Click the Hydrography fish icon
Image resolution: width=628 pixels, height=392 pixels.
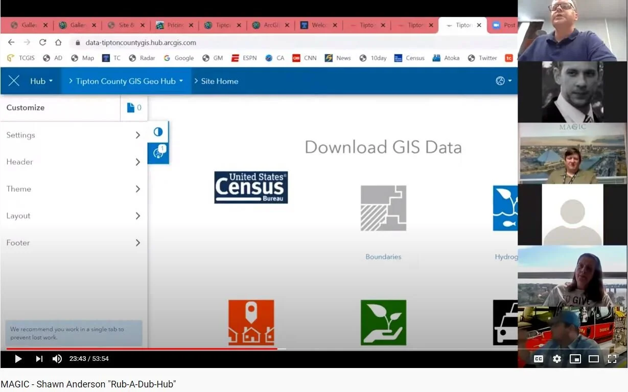(x=505, y=208)
